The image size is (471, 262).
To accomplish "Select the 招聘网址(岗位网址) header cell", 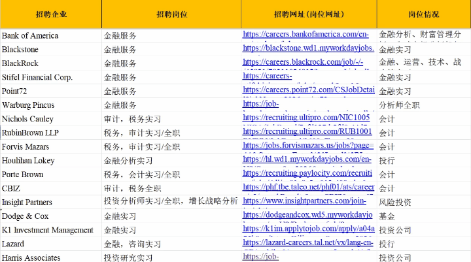I will pos(309,14).
